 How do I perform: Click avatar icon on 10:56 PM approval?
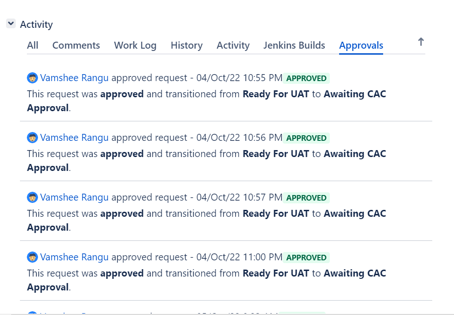point(32,138)
